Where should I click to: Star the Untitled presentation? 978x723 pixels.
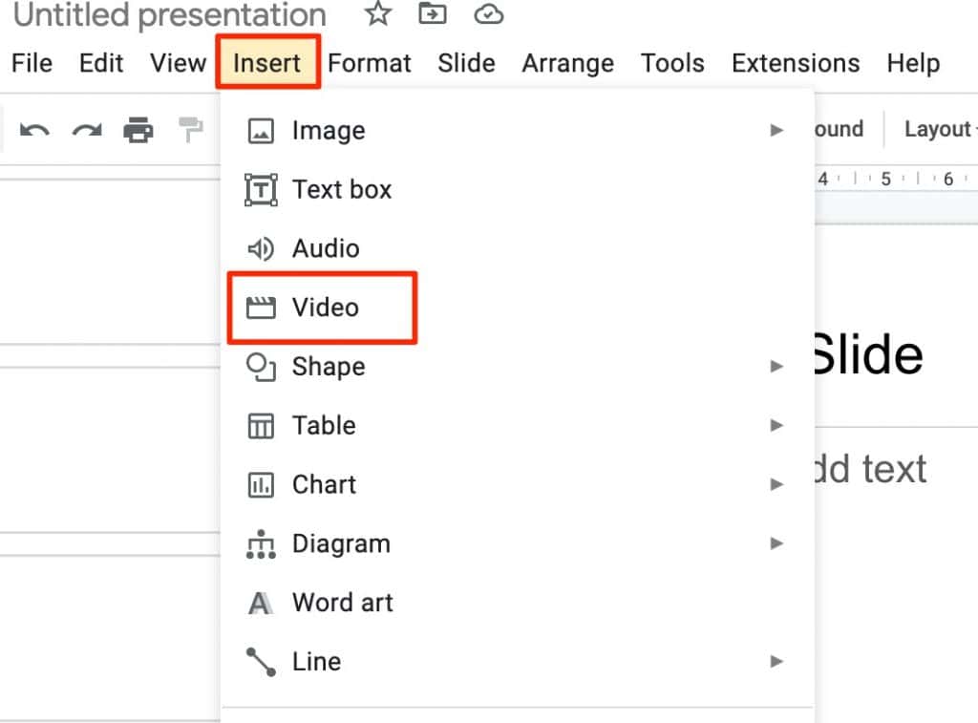tap(378, 13)
